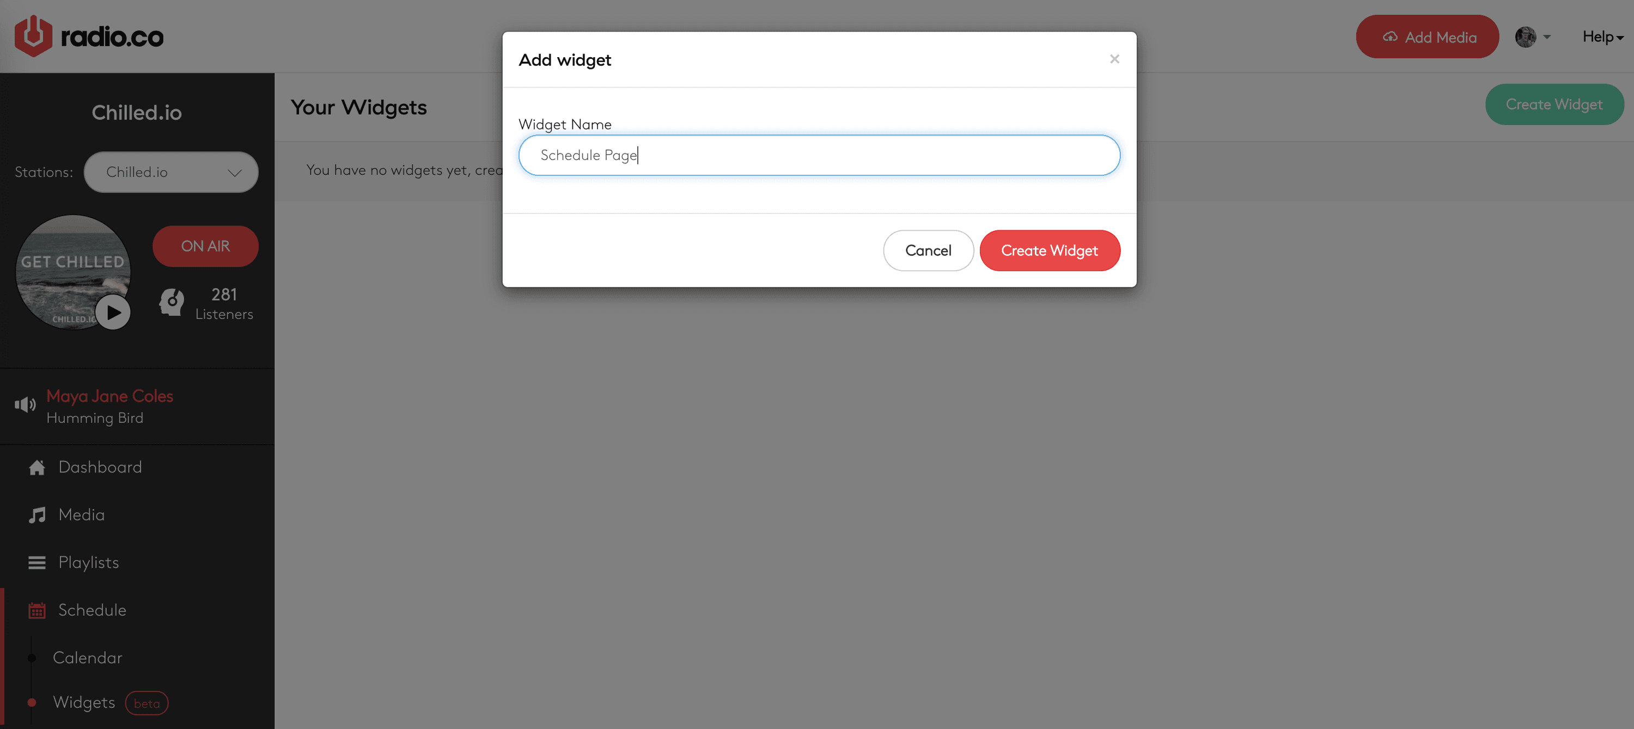Click the ON AIR status toggle
This screenshot has height=729, width=1634.
pyautogui.click(x=204, y=247)
